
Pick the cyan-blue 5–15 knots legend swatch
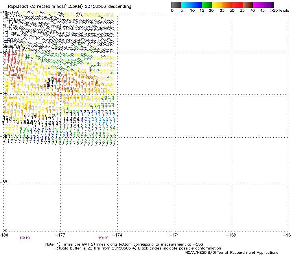click(192, 5)
